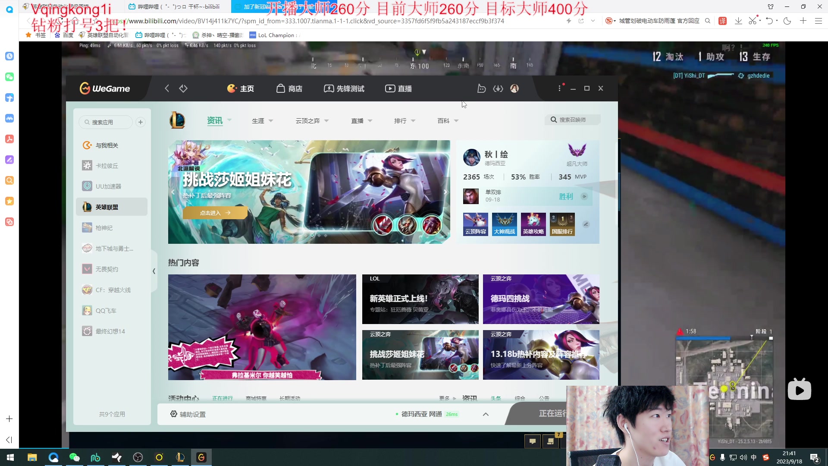Image resolution: width=828 pixels, height=466 pixels.
Task: Click the WeGame refresh diamond icon
Action: (183, 88)
